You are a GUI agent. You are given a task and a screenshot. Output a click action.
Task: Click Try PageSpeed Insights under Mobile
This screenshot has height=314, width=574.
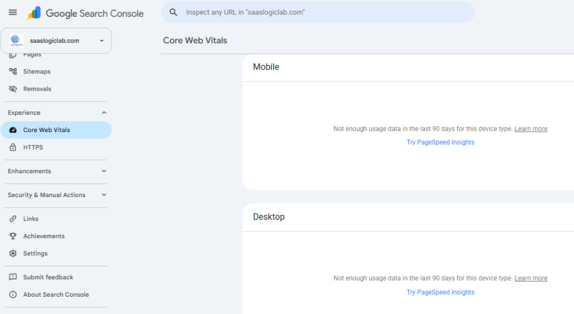pyautogui.click(x=441, y=142)
